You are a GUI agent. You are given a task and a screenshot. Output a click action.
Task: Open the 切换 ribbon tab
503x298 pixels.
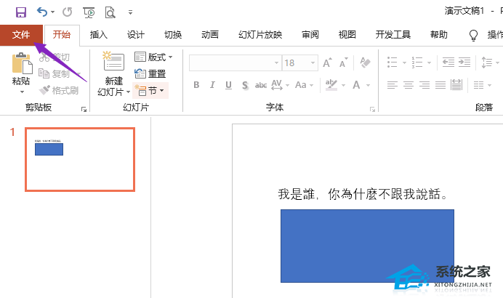coord(173,35)
